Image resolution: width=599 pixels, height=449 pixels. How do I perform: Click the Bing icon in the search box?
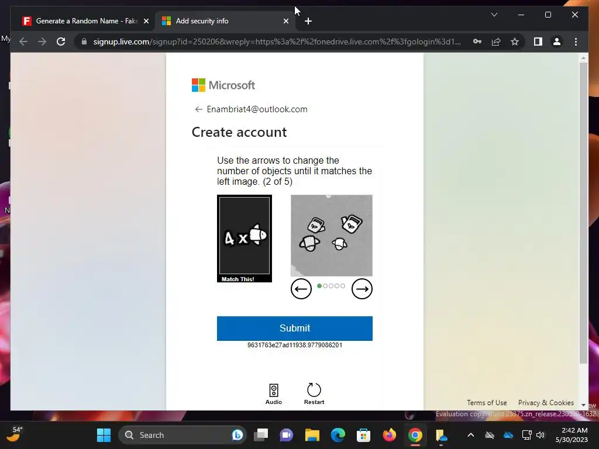237,435
